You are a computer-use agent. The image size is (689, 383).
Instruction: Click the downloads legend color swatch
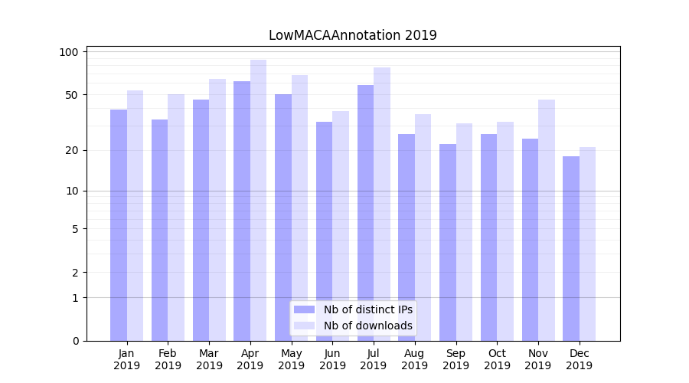point(304,326)
